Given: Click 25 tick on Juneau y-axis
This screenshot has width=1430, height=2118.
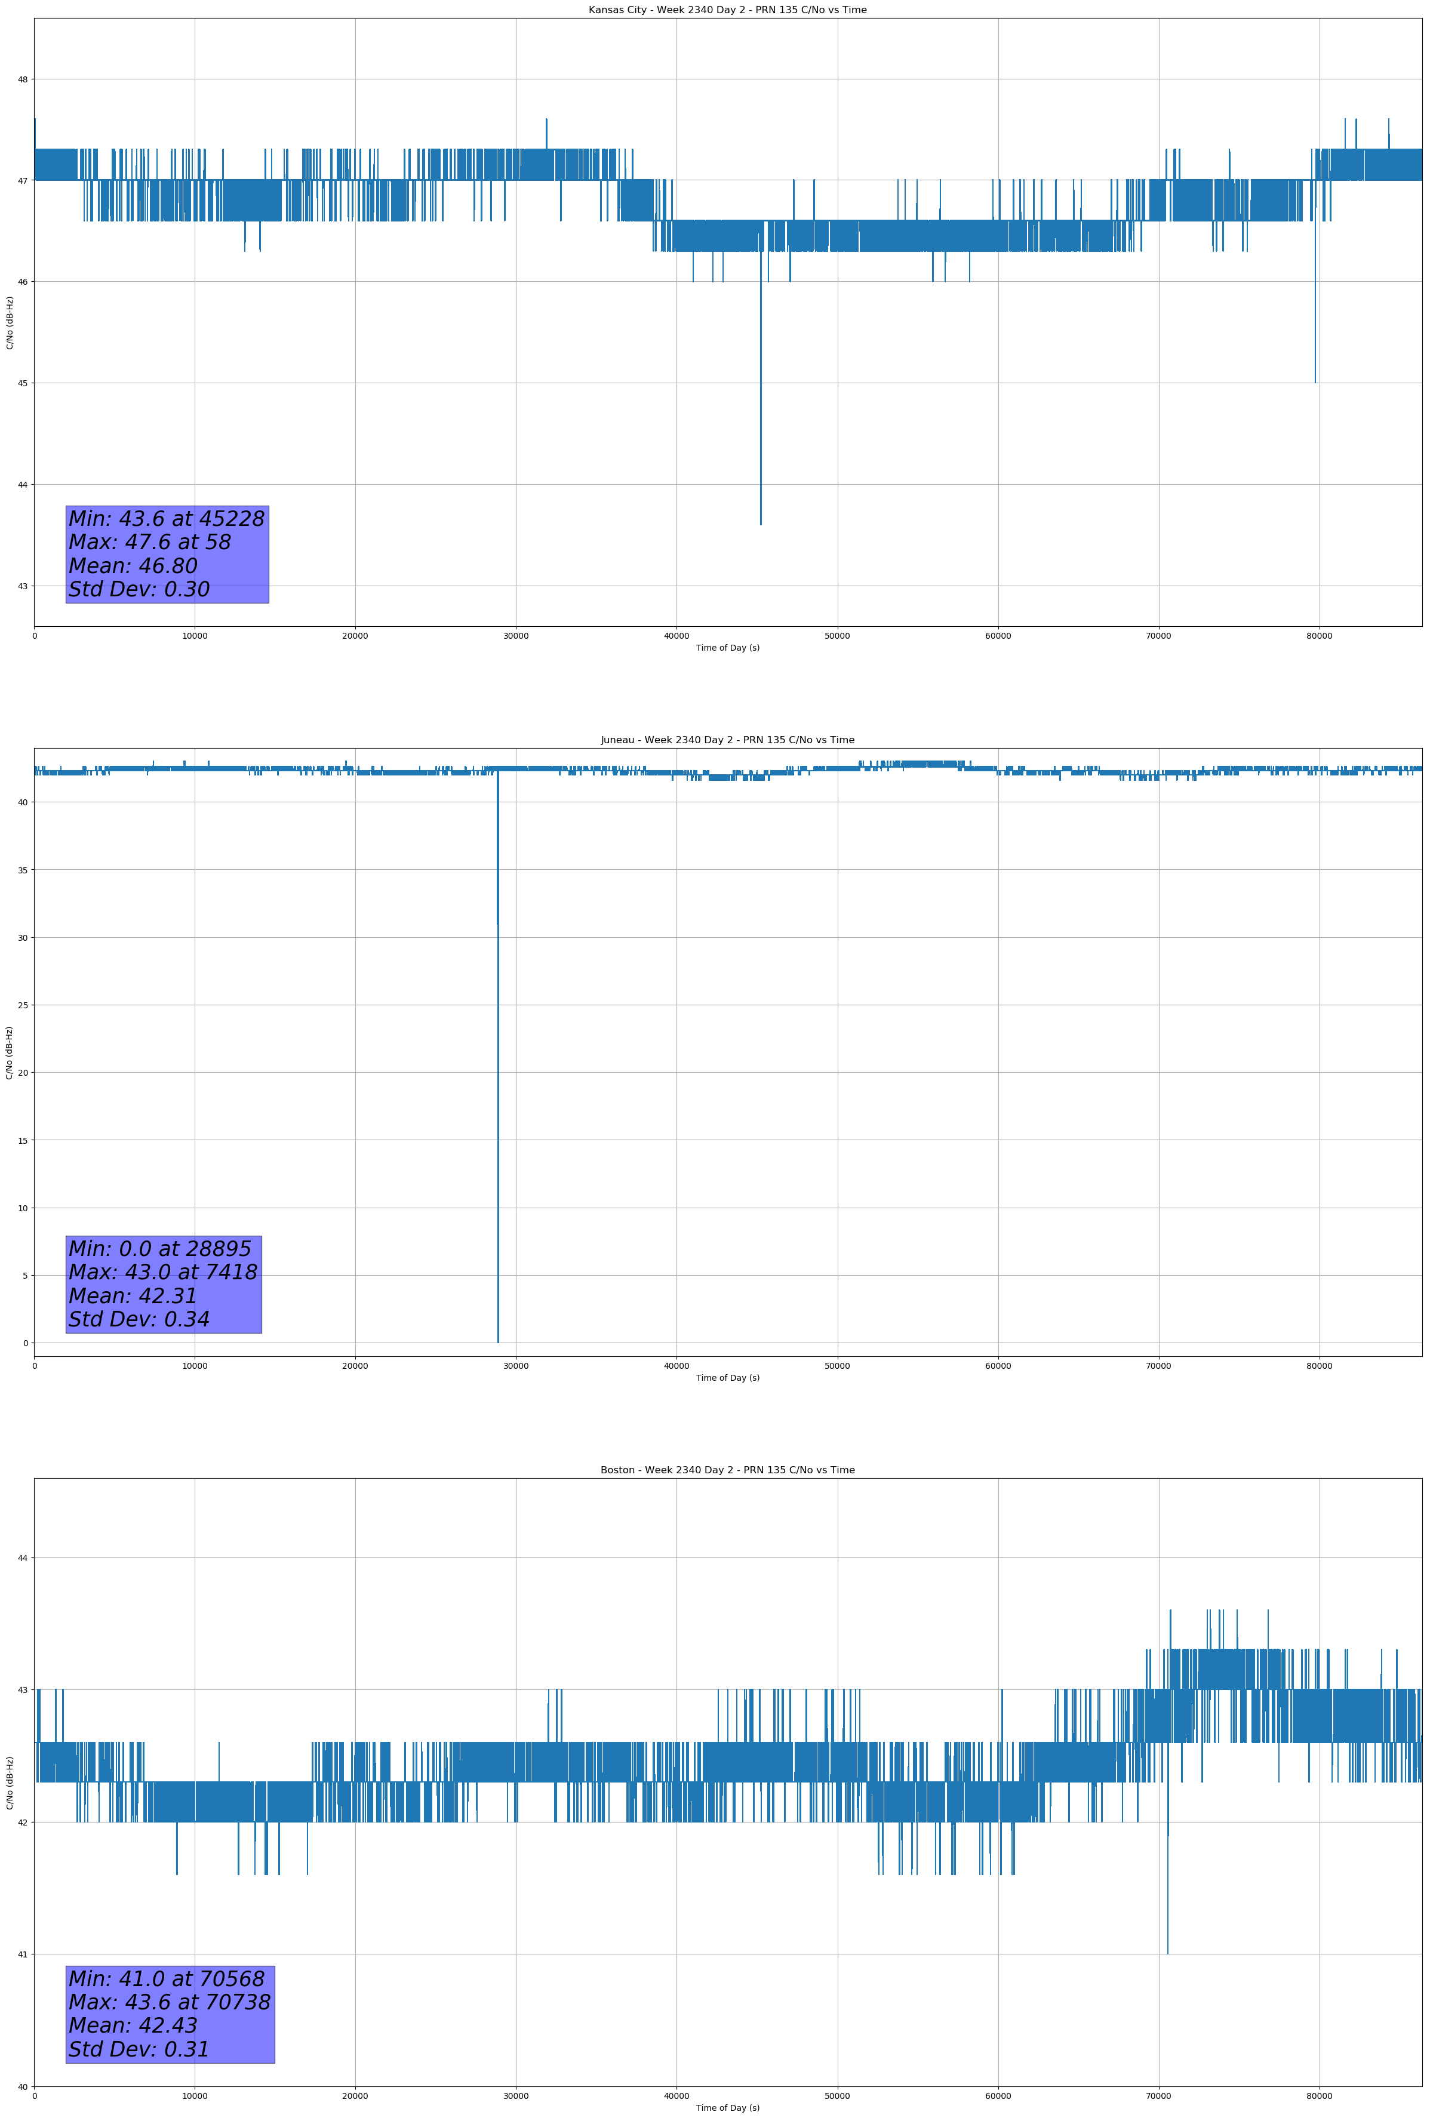Looking at the screenshot, I should point(22,1005).
